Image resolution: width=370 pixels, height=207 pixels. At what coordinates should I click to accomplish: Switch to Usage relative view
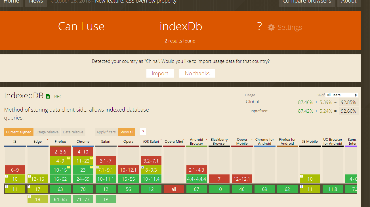(x=47, y=132)
